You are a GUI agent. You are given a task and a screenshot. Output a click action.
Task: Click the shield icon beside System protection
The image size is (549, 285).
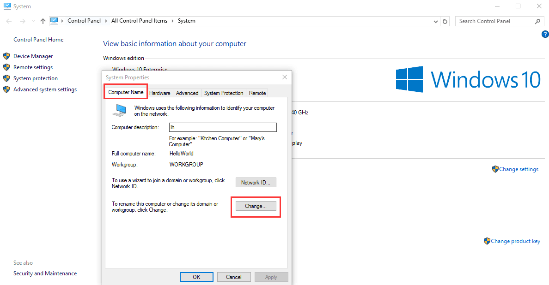tap(6, 78)
